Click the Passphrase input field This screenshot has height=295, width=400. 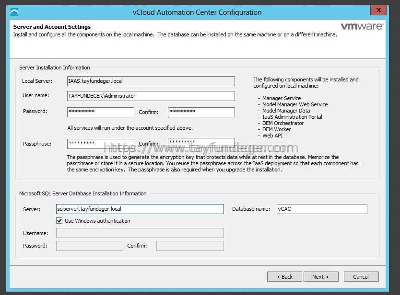[101, 144]
